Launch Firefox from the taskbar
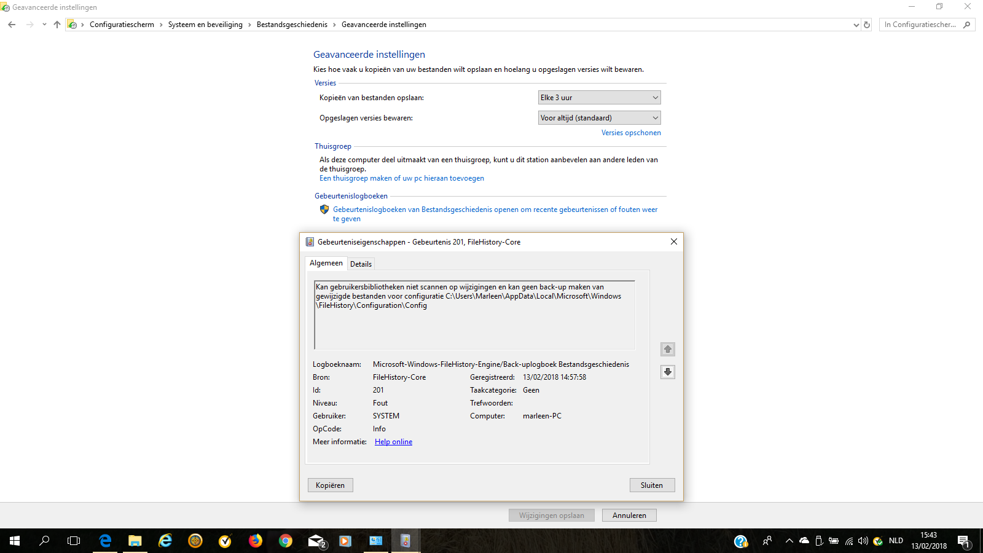 tap(256, 541)
